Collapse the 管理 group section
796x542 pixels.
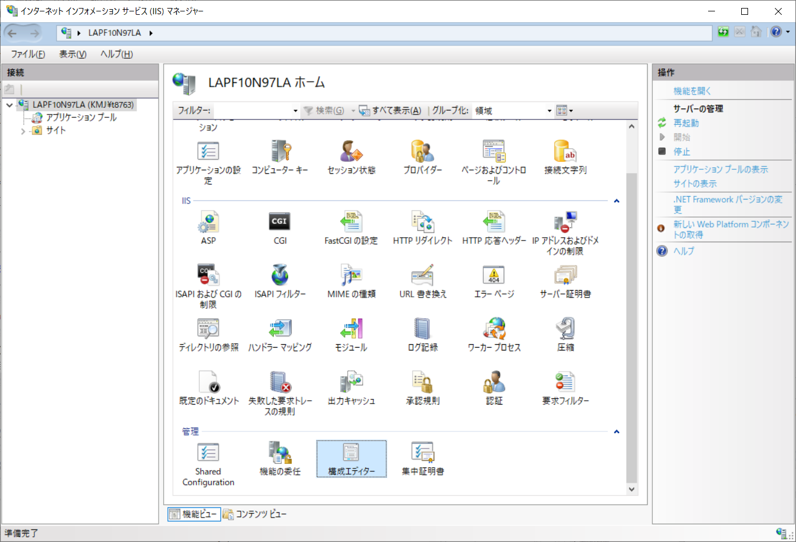point(616,431)
